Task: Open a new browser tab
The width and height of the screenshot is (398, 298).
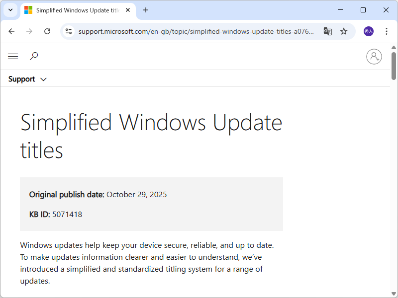Action: click(x=145, y=10)
